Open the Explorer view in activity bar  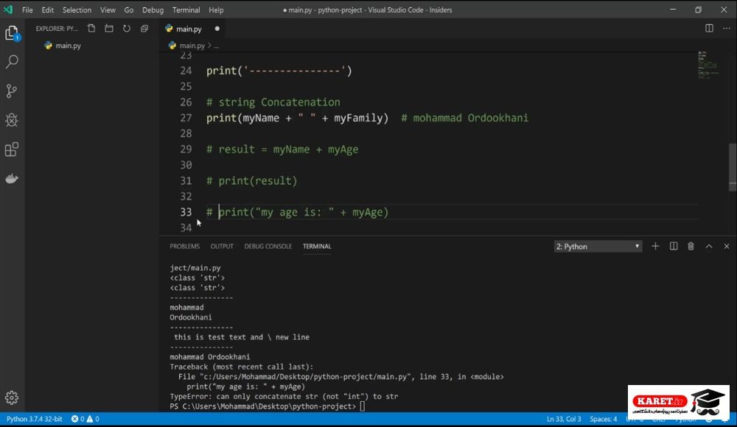tap(12, 33)
